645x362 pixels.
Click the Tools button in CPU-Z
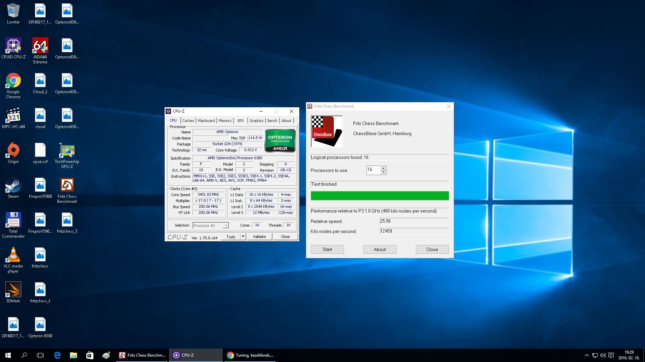(231, 237)
